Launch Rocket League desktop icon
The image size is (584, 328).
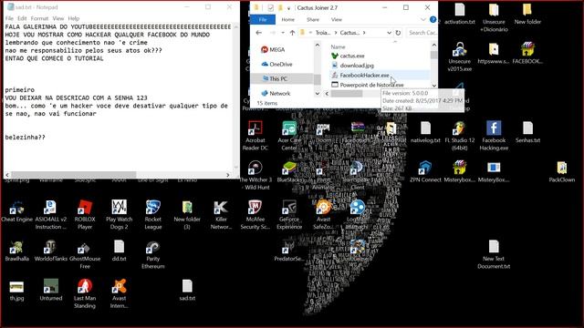pyautogui.click(x=153, y=215)
